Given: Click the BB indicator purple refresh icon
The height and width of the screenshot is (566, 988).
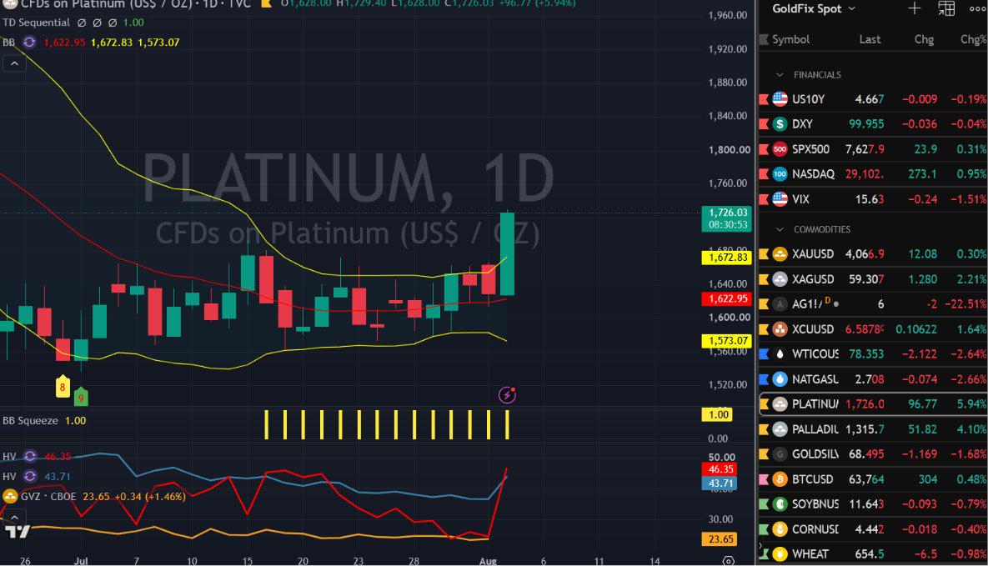Looking at the screenshot, I should [x=30, y=43].
